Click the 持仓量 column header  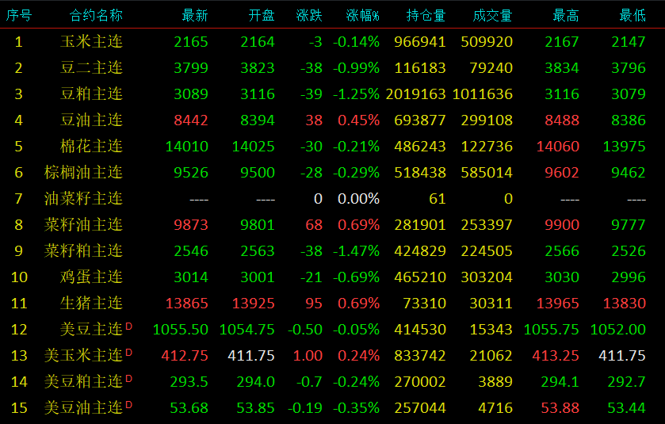tap(426, 16)
